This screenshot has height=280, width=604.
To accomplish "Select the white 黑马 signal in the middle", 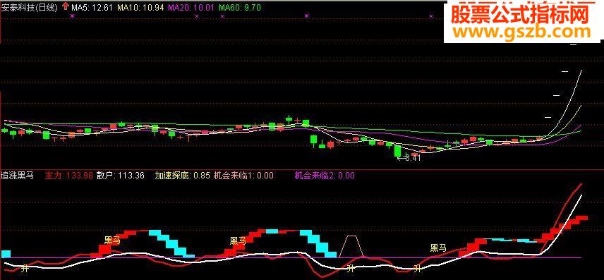I will pyautogui.click(x=238, y=241).
